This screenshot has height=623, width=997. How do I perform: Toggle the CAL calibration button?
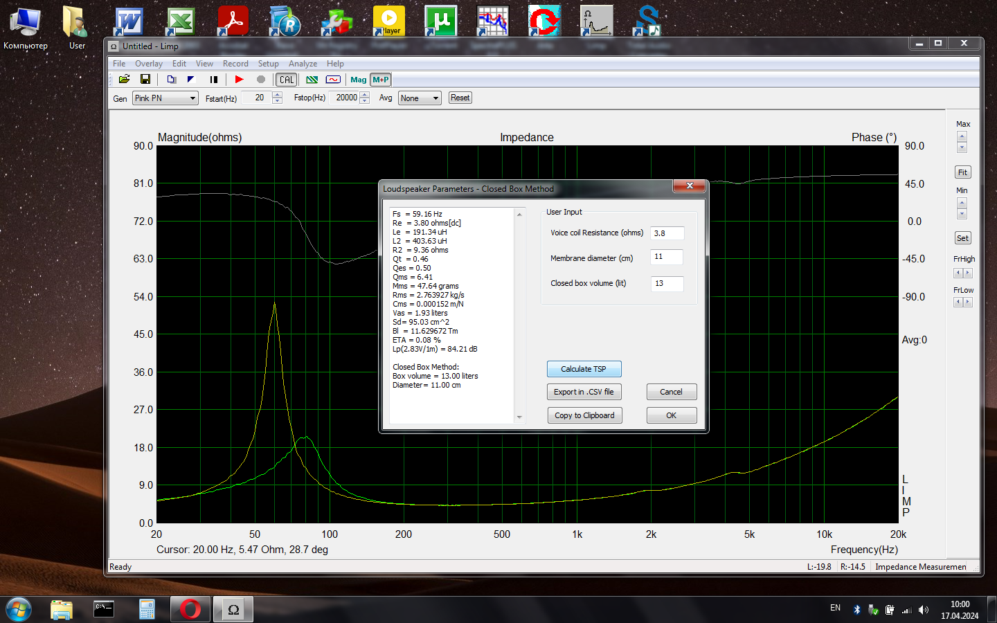click(287, 80)
